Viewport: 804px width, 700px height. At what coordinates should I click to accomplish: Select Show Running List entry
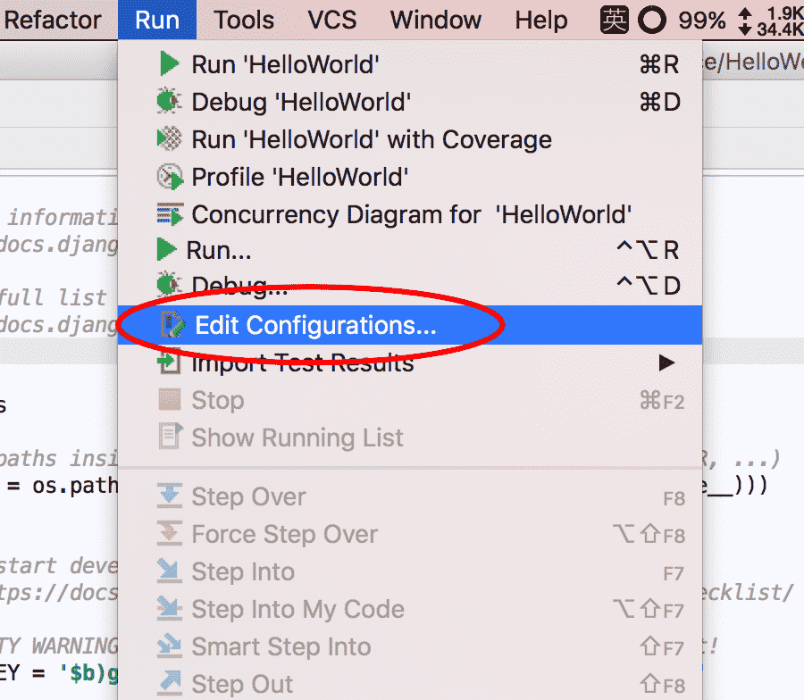tap(410, 437)
